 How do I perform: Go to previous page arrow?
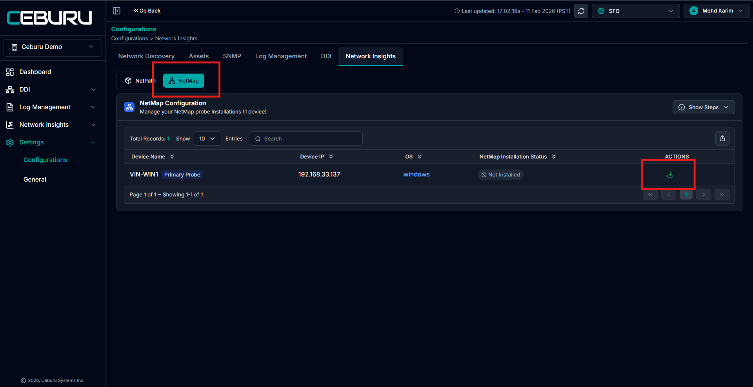pyautogui.click(x=669, y=194)
